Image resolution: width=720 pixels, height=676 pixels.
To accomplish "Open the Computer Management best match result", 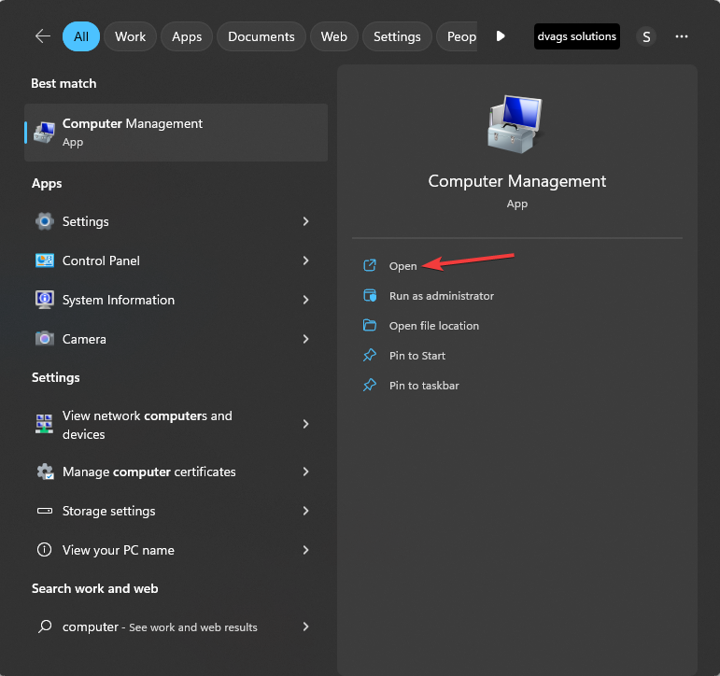I will [x=176, y=133].
